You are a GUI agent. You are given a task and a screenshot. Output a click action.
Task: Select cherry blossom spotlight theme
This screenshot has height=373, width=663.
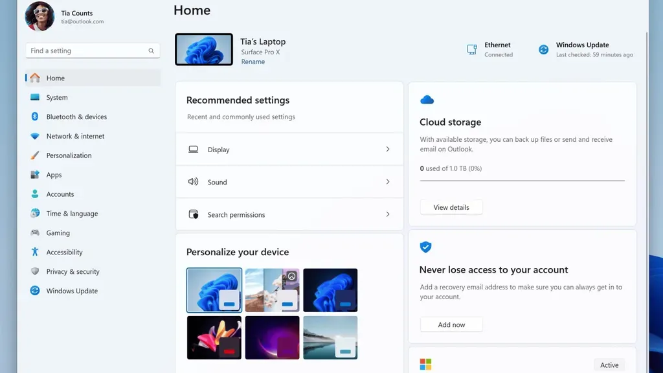pyautogui.click(x=273, y=290)
